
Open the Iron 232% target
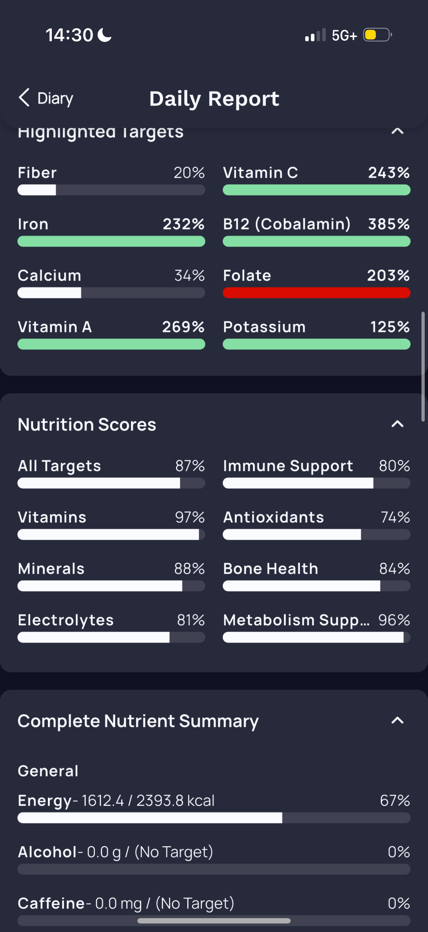tap(111, 231)
